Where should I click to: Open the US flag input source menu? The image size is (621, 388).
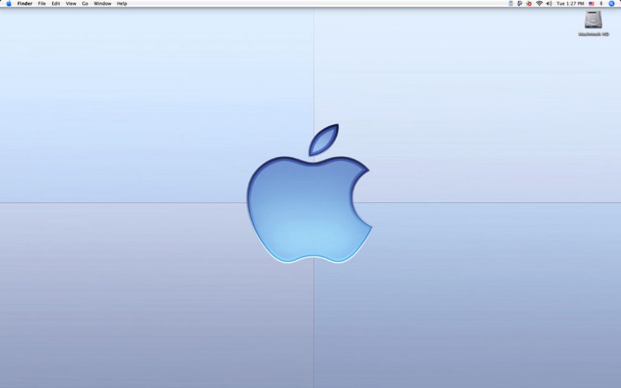[591, 4]
